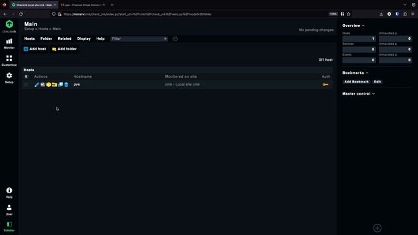418x235 pixels.
Task: Edit host pve with pencil icon
Action: pyautogui.click(x=37, y=84)
